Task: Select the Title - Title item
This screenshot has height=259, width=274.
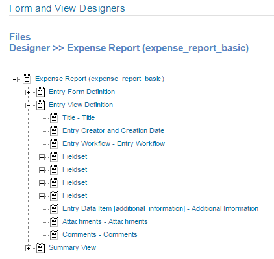Action: pos(79,117)
